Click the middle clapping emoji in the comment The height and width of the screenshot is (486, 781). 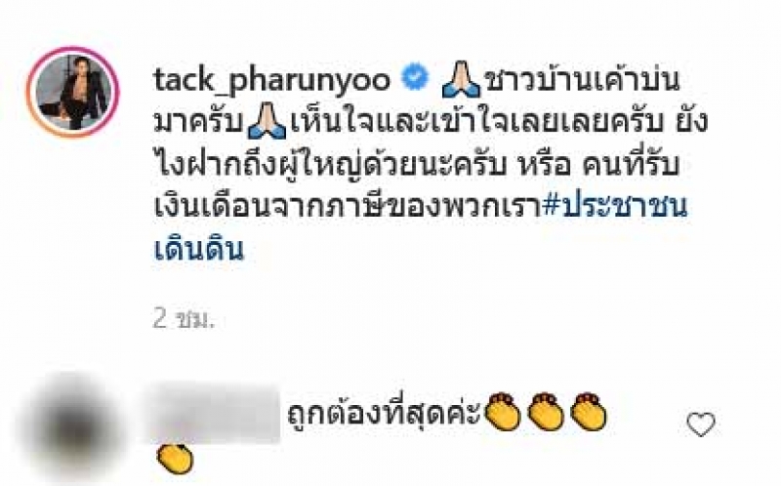545,412
